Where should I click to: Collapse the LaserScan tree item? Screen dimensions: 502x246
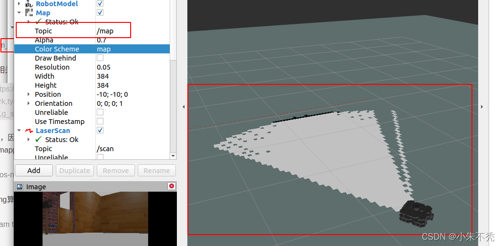[19, 130]
